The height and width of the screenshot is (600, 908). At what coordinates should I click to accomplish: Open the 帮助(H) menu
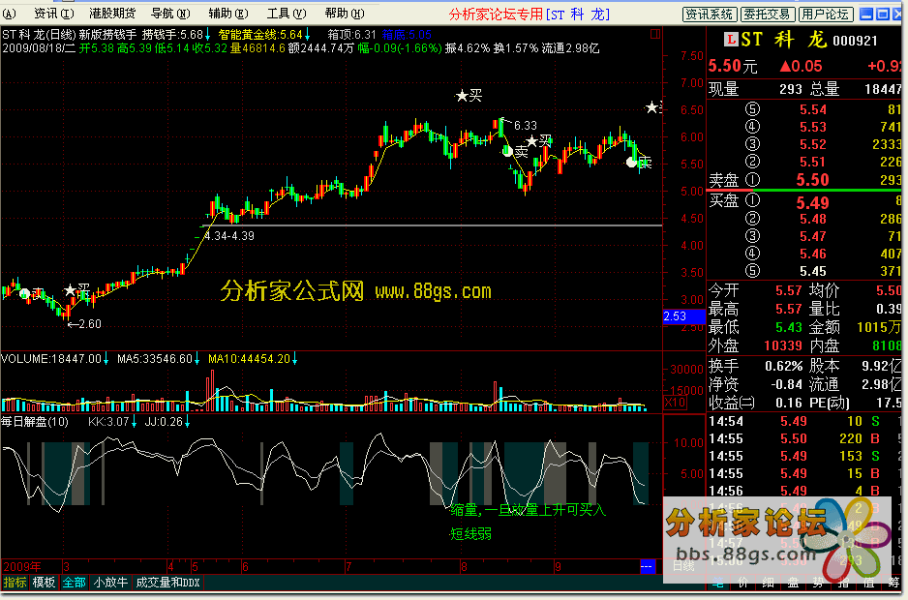tap(344, 14)
